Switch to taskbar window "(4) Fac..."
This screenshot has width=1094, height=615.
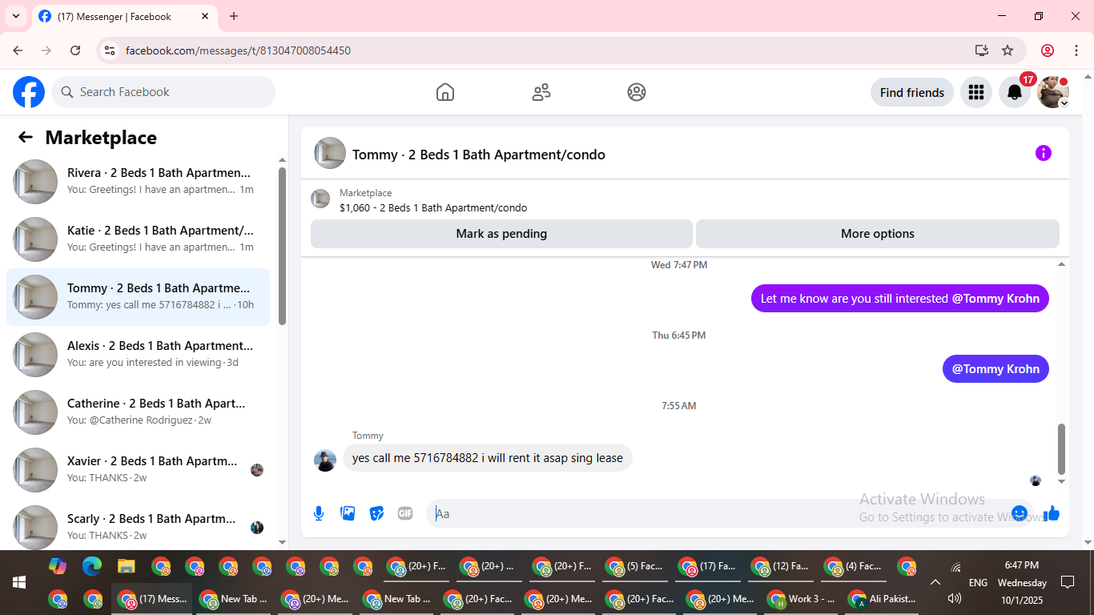[854, 566]
